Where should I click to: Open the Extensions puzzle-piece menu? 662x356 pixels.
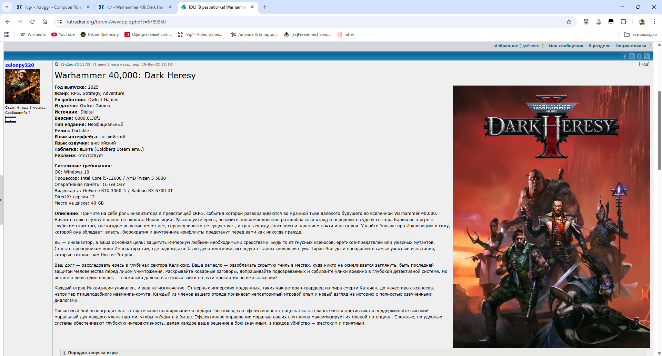tap(623, 22)
